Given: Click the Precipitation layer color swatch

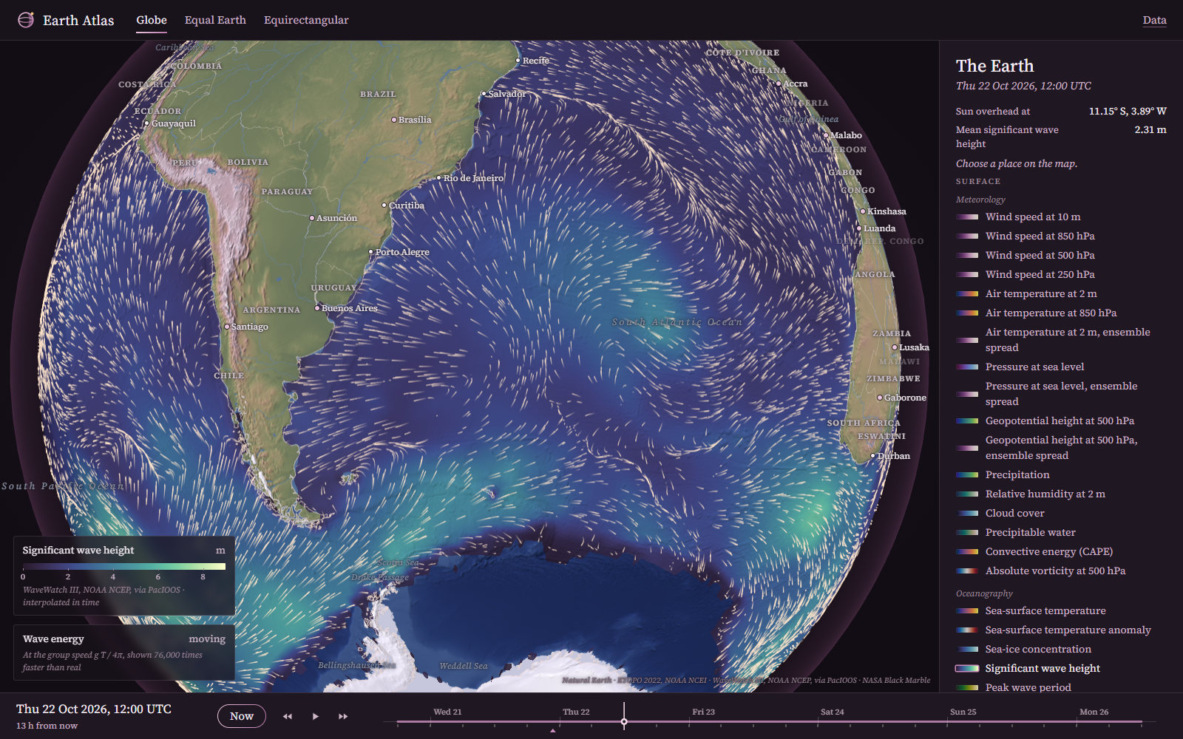Looking at the screenshot, I should (967, 475).
